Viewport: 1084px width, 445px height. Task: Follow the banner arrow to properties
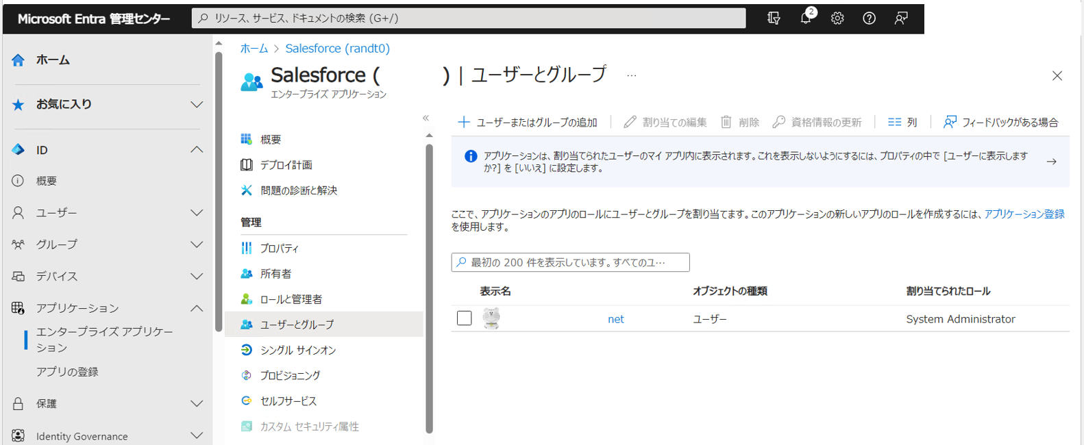(x=1052, y=162)
